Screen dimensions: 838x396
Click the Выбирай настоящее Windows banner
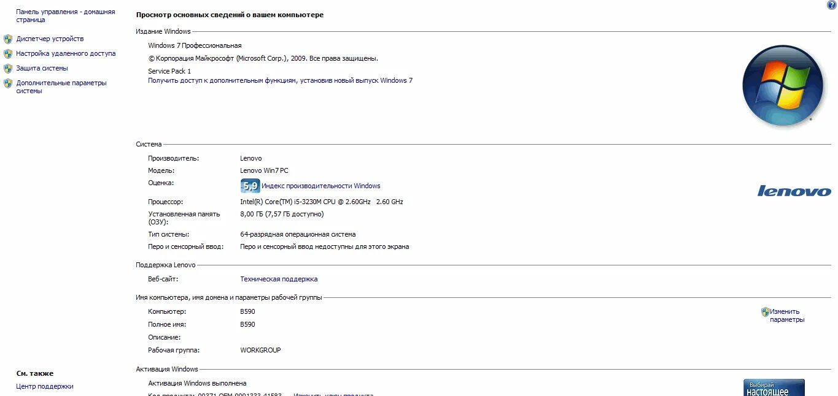[774, 387]
